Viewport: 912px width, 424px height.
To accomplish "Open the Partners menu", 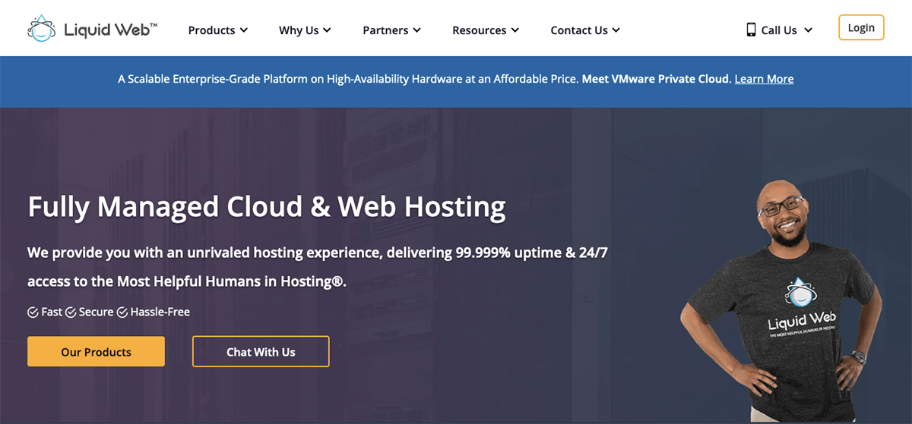I will point(391,30).
